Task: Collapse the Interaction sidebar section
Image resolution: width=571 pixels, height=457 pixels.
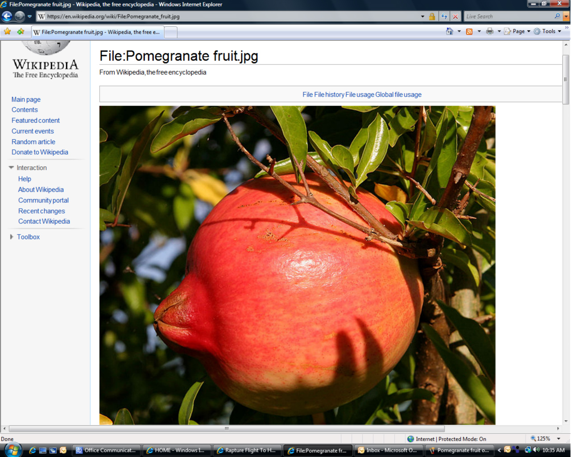Action: click(11, 168)
